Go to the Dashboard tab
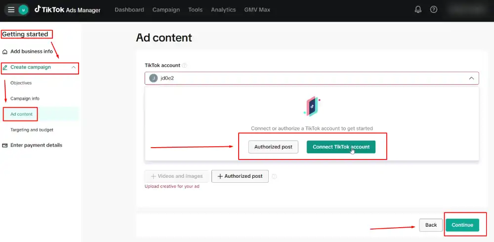 click(x=129, y=10)
